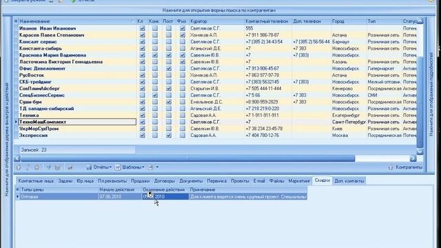Click the start date 07.06.2010 cell
441x248 pixels.
[x=121, y=196]
